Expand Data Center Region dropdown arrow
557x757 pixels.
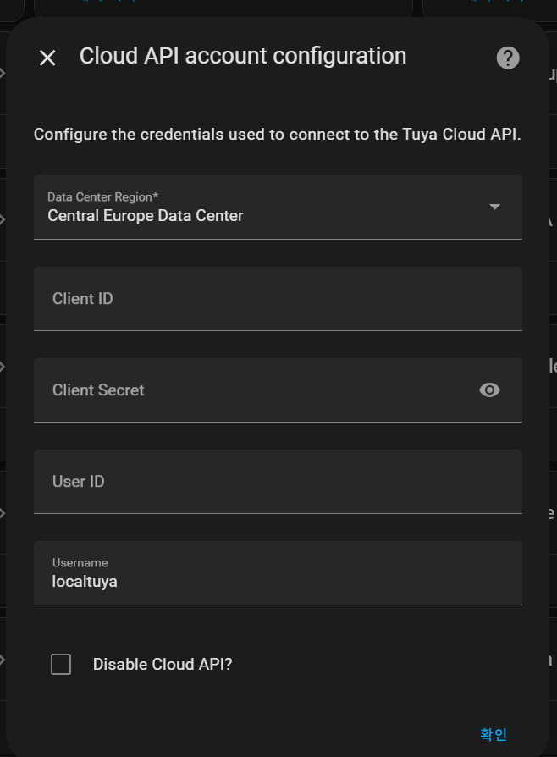point(494,207)
